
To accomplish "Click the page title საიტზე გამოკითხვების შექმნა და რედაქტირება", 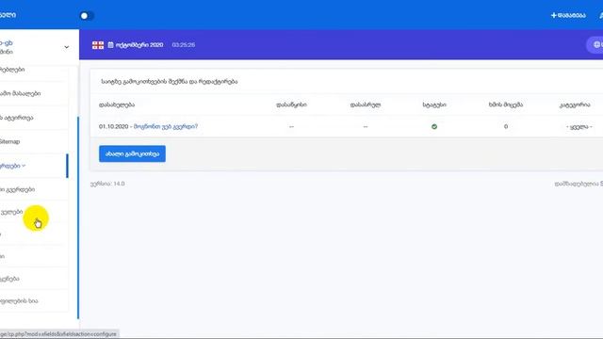I will pyautogui.click(x=170, y=82).
